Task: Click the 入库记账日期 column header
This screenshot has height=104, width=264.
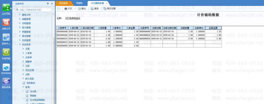Action: pos(87,28)
